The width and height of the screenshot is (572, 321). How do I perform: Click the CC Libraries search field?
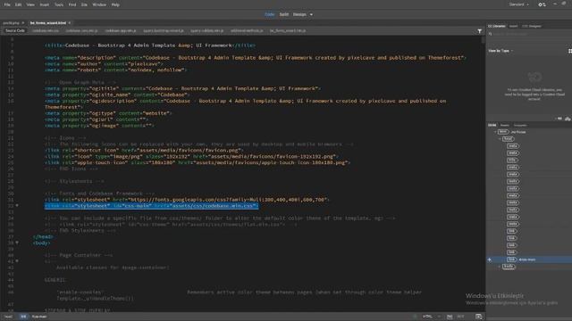tap(529, 34)
